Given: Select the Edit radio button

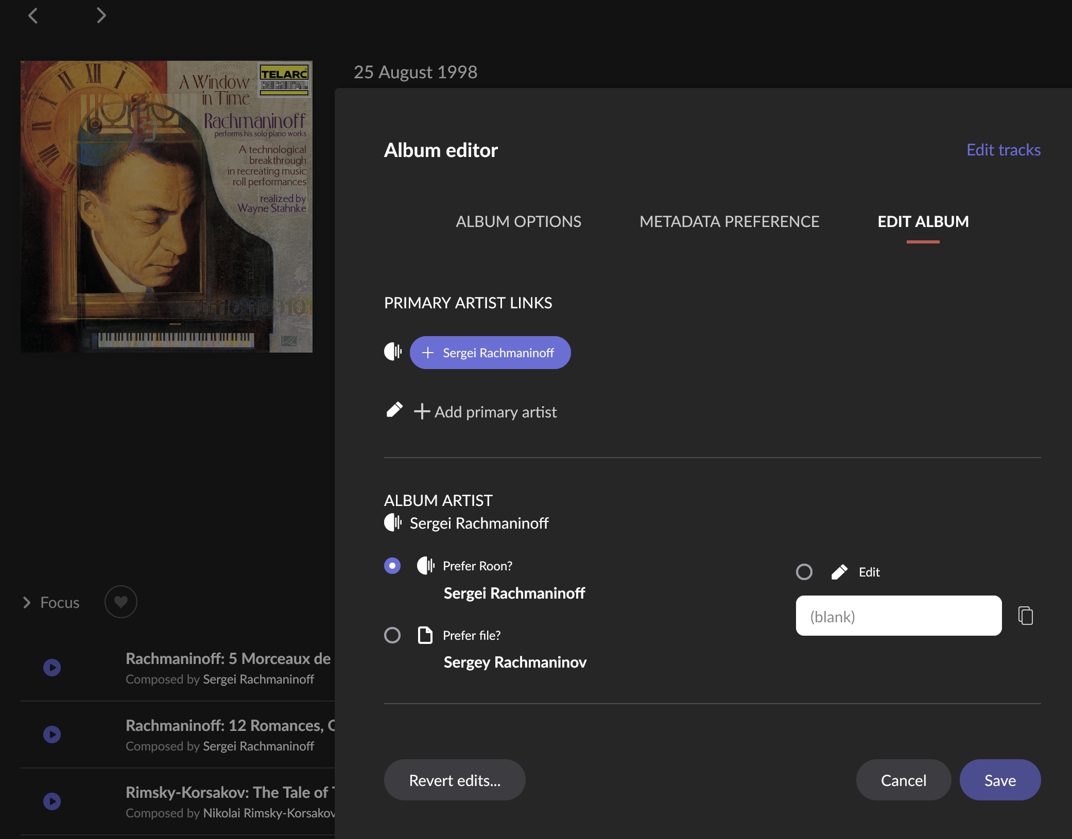Looking at the screenshot, I should 804,572.
